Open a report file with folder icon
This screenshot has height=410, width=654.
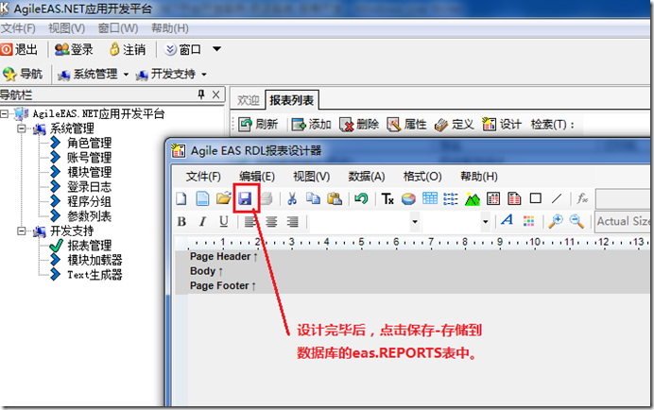[x=224, y=198]
